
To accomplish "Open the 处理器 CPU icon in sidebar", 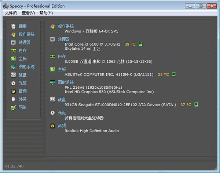I will point(14,42).
